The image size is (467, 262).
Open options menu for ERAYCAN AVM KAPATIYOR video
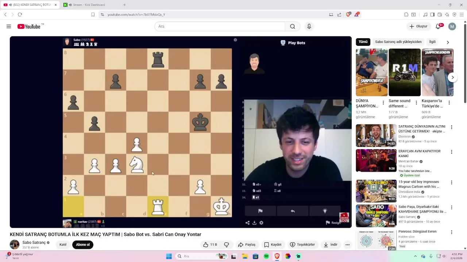(x=452, y=152)
